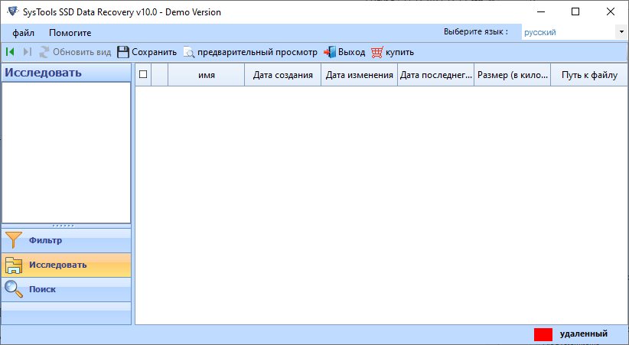This screenshot has width=629, height=345.
Task: Click the red удаленный color legend swatch
Action: 543,334
